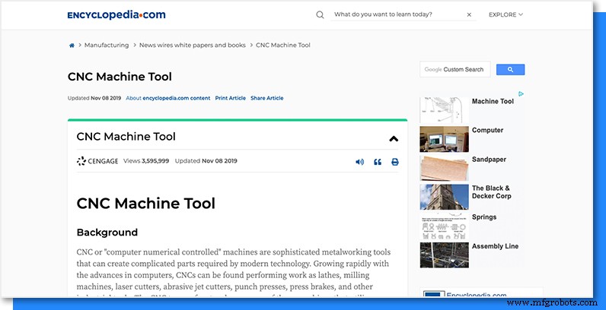Screen dimensions: 606x310
Task: Click the Share Article link
Action: [x=266, y=98]
